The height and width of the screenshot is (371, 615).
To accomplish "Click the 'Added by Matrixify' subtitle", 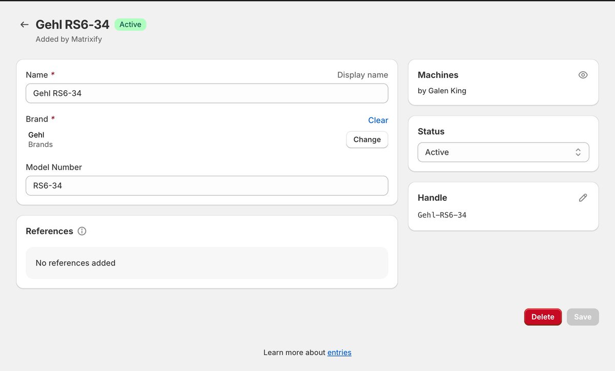I will point(69,39).
